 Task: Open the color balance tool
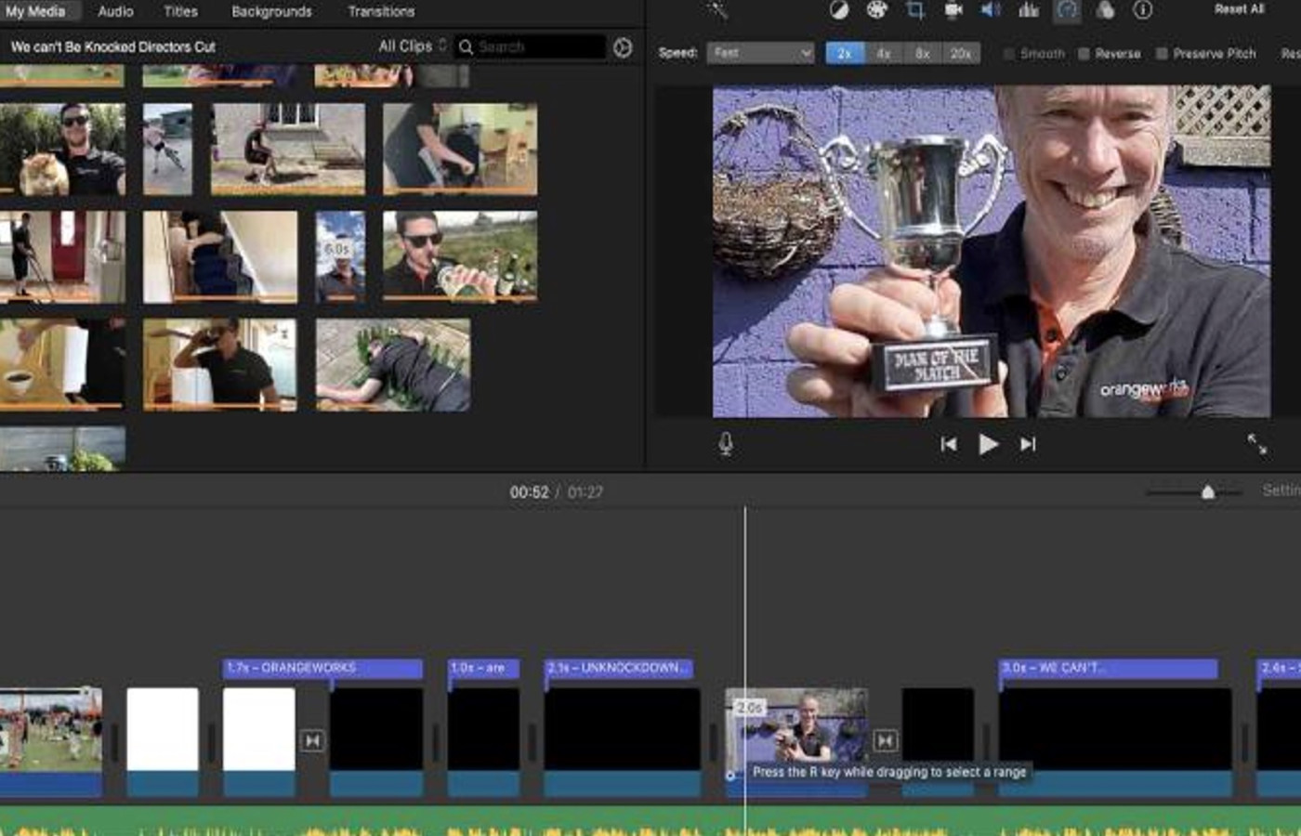point(839,10)
